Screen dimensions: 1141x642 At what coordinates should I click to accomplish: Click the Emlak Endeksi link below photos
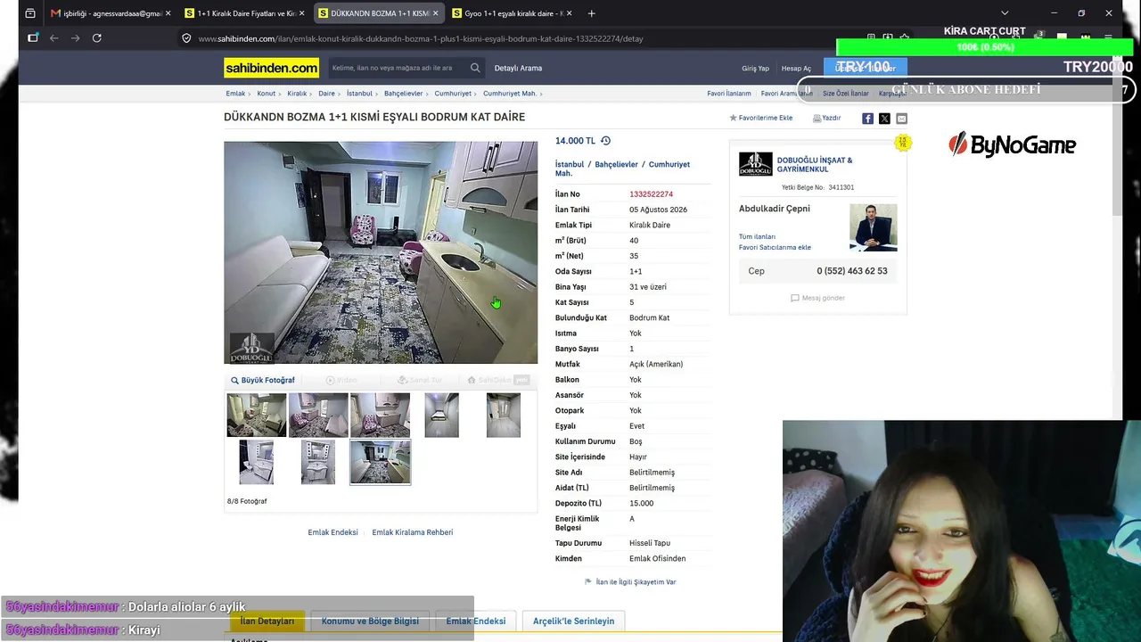pos(332,532)
